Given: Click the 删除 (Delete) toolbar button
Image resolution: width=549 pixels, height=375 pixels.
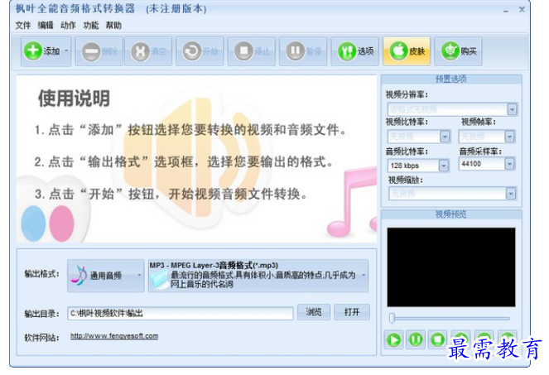Looking at the screenshot, I should [99, 51].
